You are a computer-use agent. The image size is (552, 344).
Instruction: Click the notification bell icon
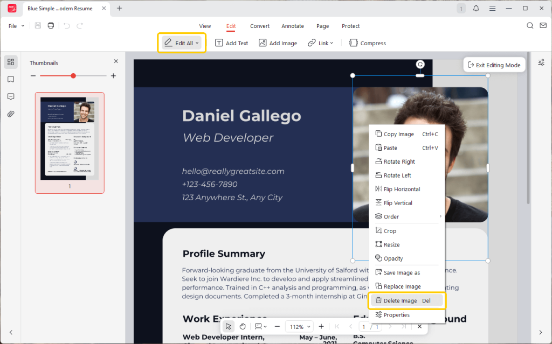(x=477, y=8)
